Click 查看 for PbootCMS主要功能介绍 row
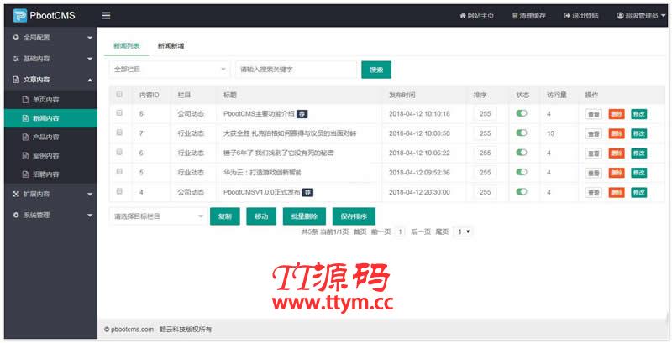 click(594, 115)
